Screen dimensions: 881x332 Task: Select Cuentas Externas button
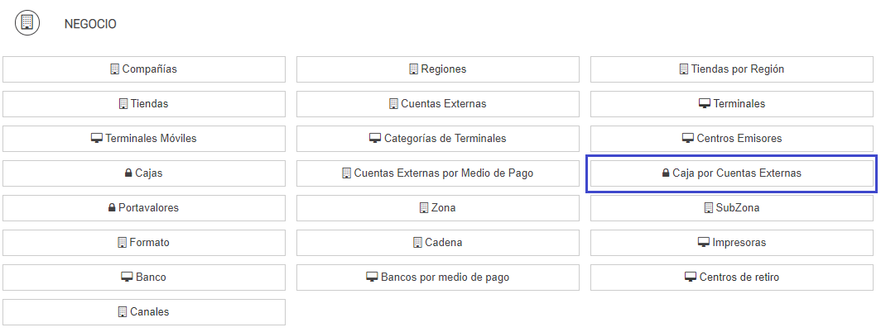coord(437,104)
